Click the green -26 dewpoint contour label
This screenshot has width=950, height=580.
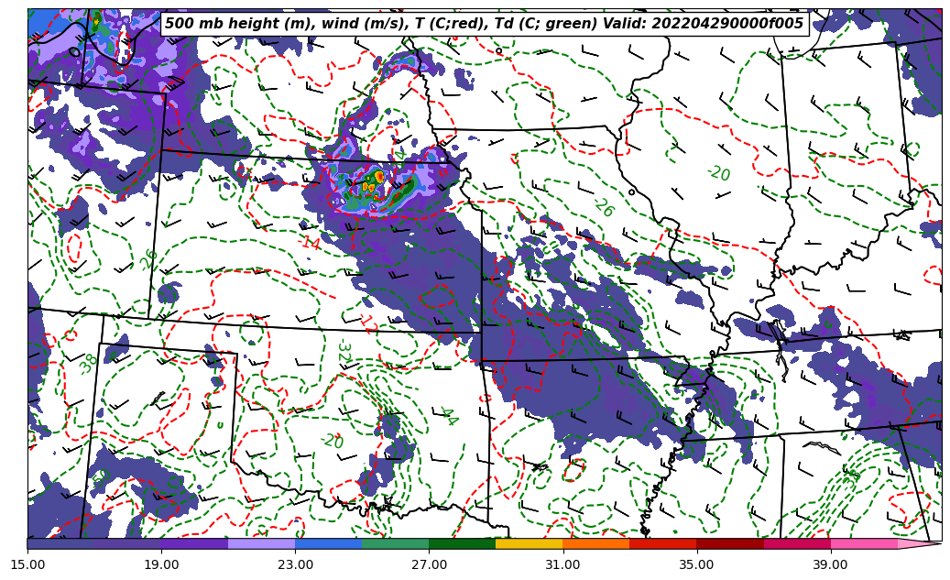[x=603, y=208]
